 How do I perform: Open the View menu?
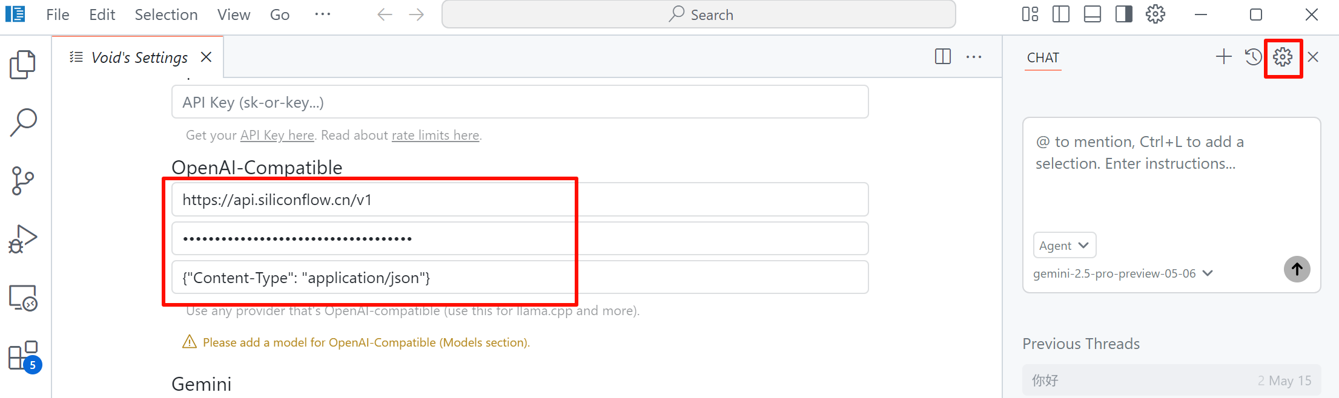pos(234,15)
